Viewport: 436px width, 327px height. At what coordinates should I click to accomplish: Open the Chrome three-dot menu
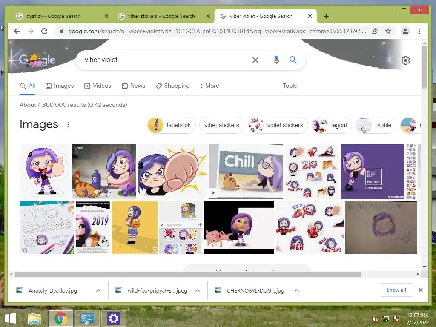(419, 31)
